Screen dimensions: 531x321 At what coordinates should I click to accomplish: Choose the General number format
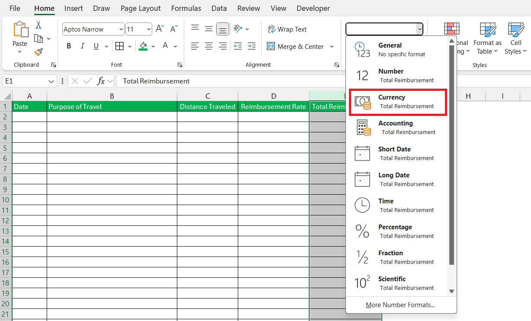coord(398,50)
